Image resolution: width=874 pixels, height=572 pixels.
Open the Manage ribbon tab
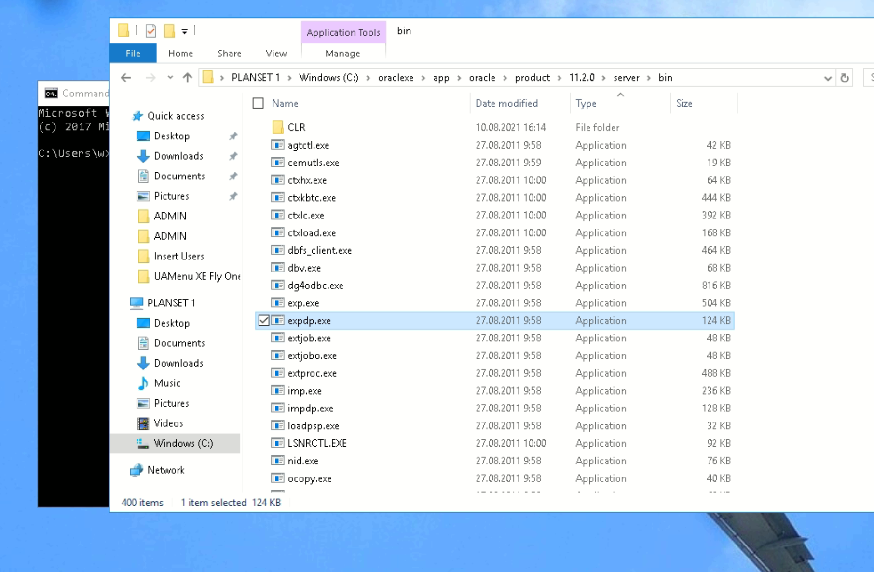[343, 53]
